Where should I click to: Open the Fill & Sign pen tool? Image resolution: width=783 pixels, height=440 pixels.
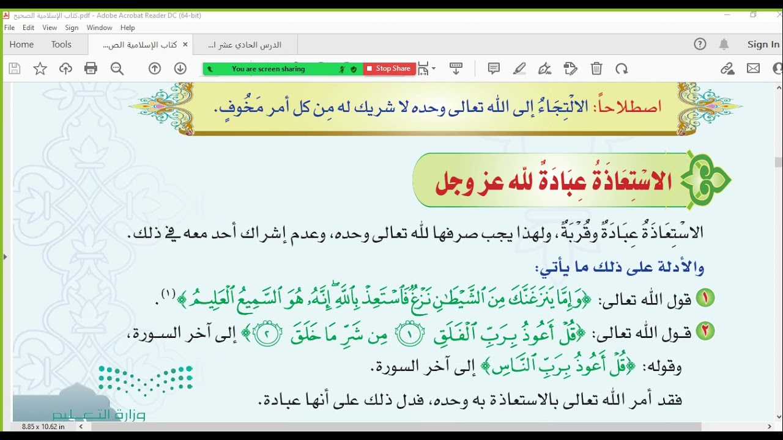point(544,69)
